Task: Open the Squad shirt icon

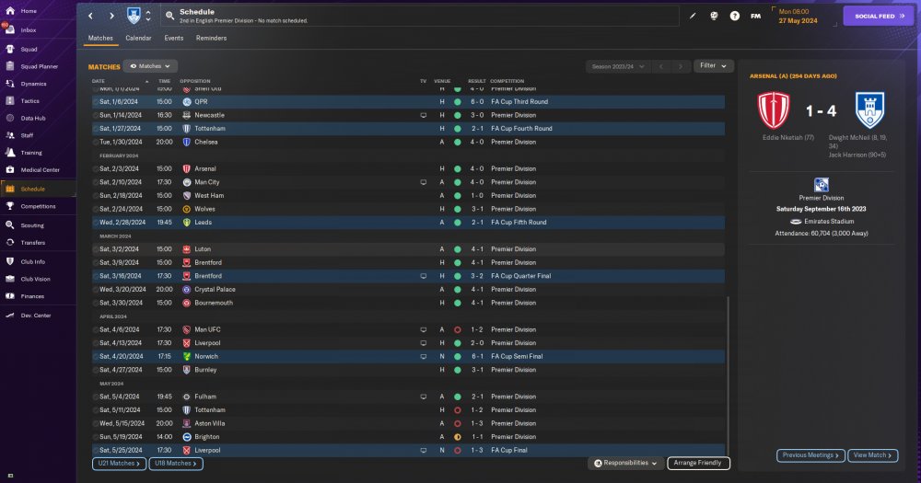Action: tap(10, 50)
